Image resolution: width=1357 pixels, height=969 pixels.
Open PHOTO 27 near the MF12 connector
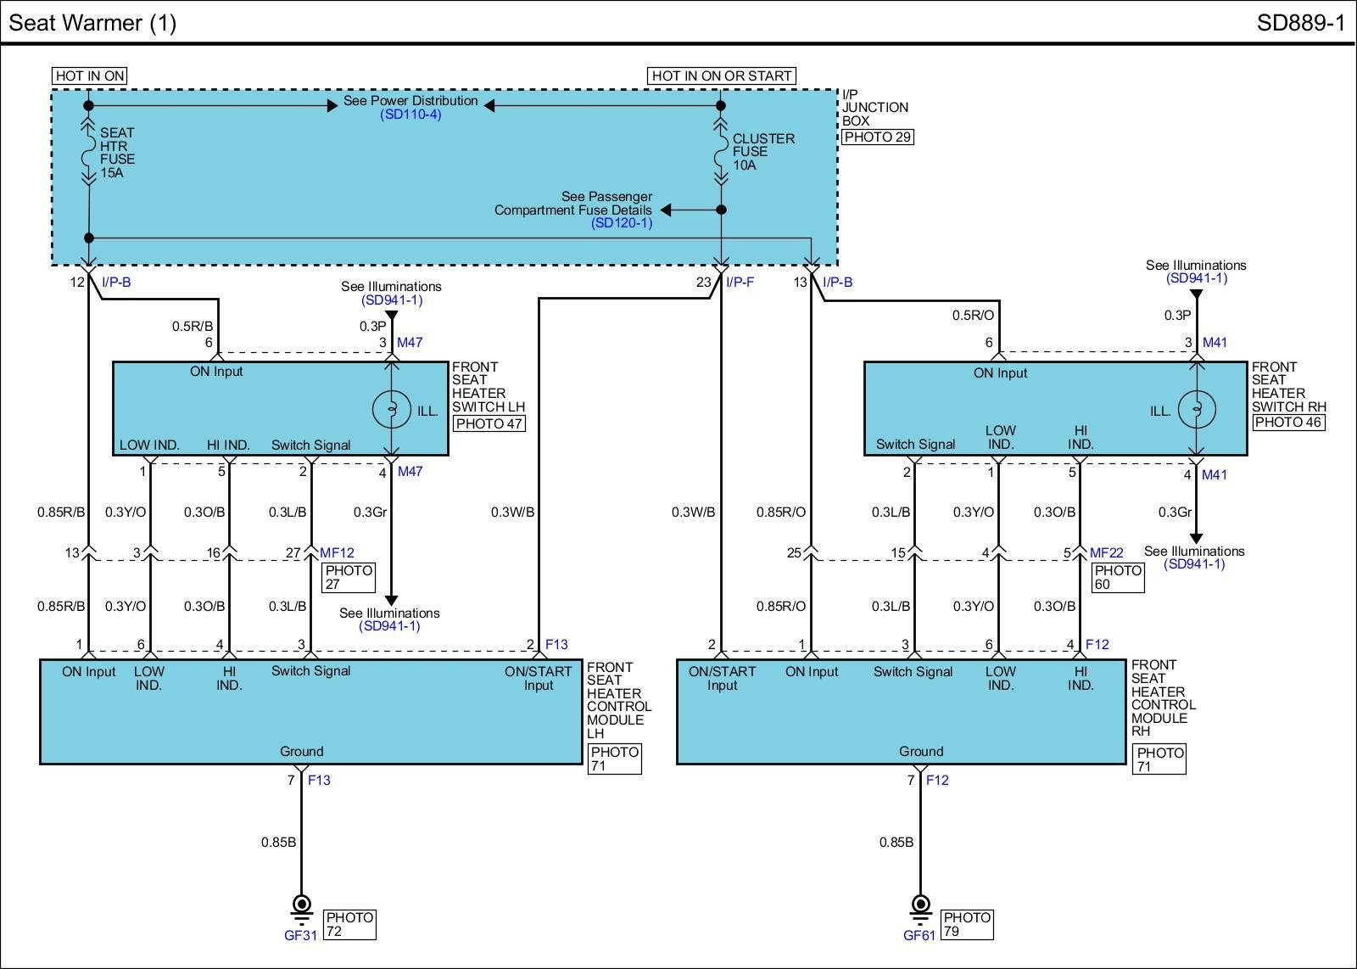(x=349, y=577)
